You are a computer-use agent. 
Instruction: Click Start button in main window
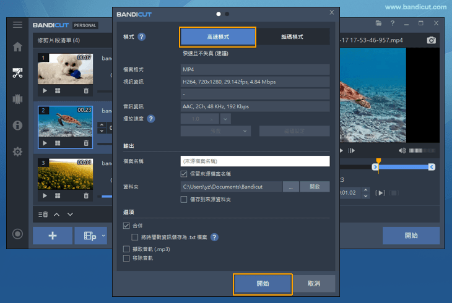click(x=411, y=236)
